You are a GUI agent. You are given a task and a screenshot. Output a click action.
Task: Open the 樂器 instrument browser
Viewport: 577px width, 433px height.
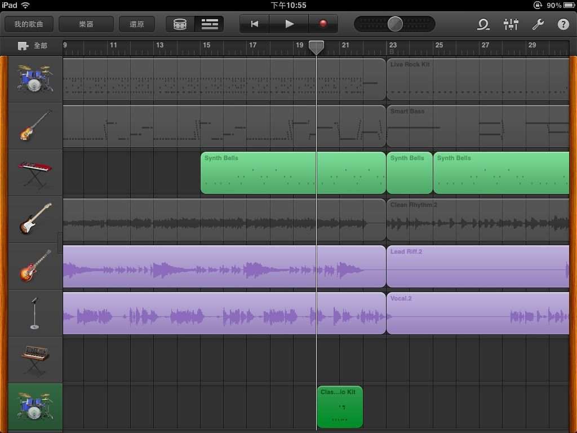click(86, 24)
